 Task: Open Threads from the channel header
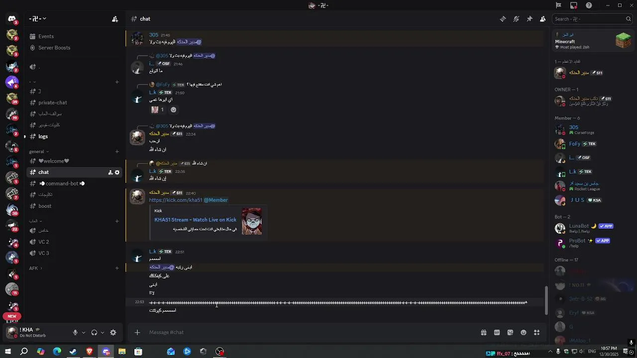click(503, 19)
